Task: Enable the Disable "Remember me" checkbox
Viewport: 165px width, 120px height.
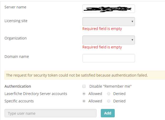Action: click(x=84, y=86)
